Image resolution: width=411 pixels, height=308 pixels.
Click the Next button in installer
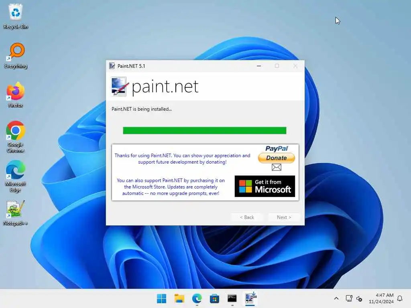(x=284, y=217)
